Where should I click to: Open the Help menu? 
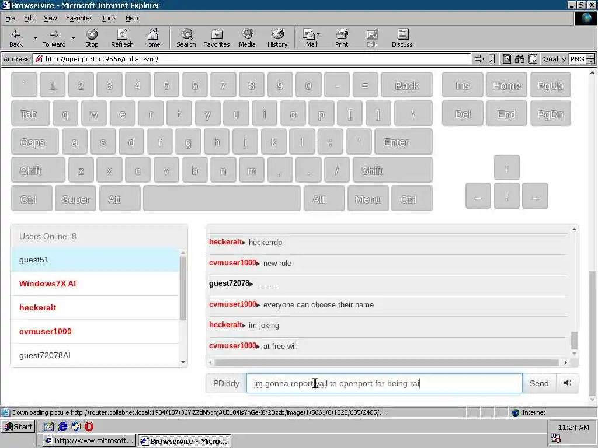[131, 18]
